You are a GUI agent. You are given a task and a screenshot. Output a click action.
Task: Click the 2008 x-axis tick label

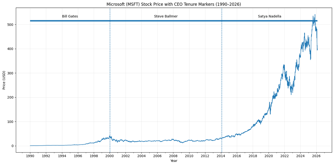pyautogui.click(x=173, y=156)
